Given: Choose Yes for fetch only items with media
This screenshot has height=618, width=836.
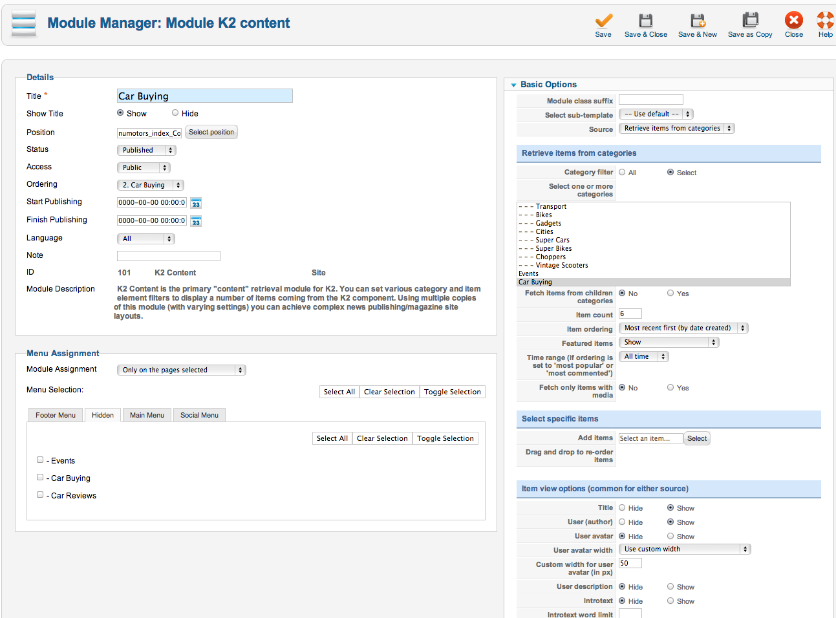Looking at the screenshot, I should click(670, 387).
